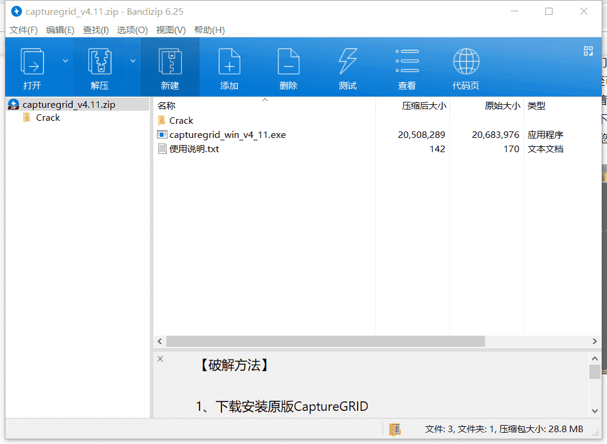
Task: Click the original size 170 cell
Action: click(511, 149)
